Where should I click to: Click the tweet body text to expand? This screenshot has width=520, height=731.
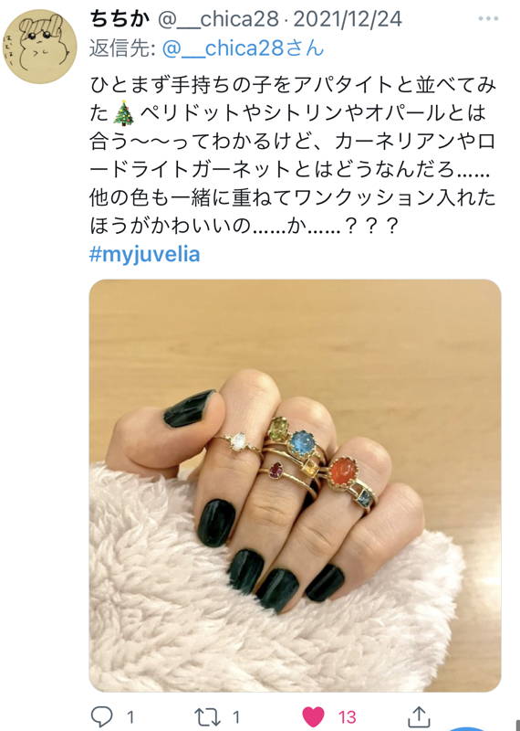point(292,155)
